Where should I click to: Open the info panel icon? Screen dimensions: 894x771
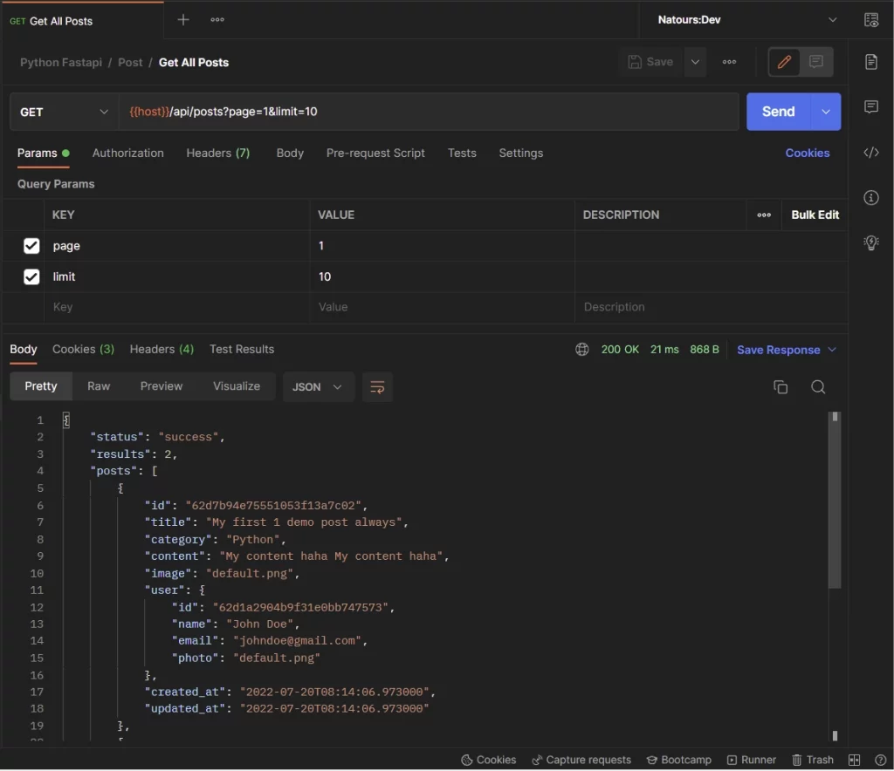870,197
